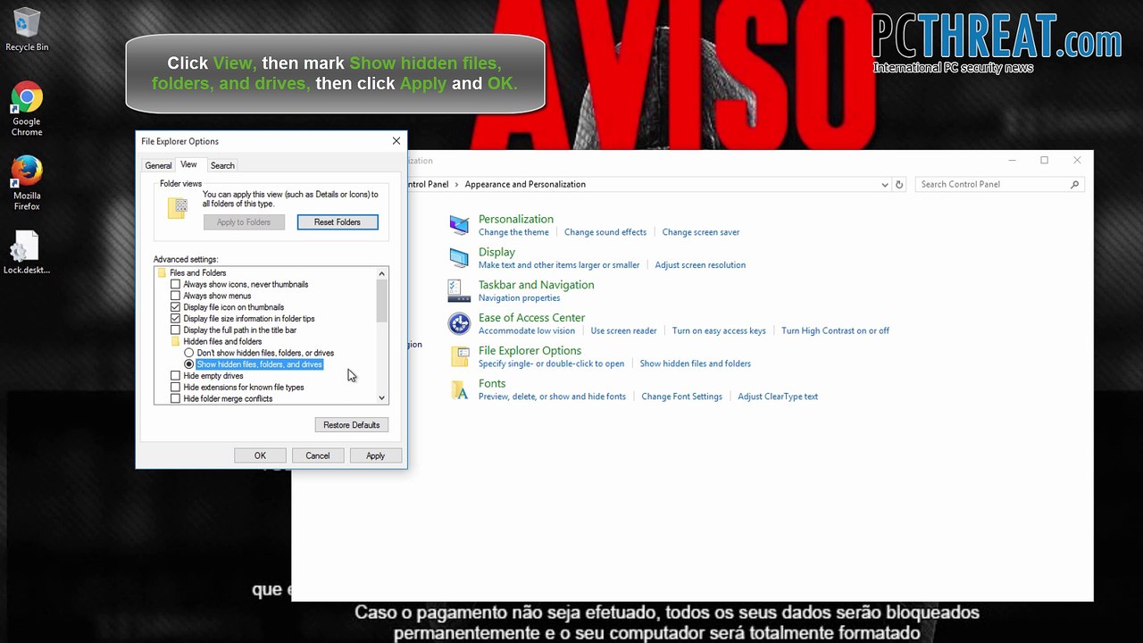1143x643 pixels.
Task: Uncheck Display file icon on thumbnails
Action: [x=175, y=307]
